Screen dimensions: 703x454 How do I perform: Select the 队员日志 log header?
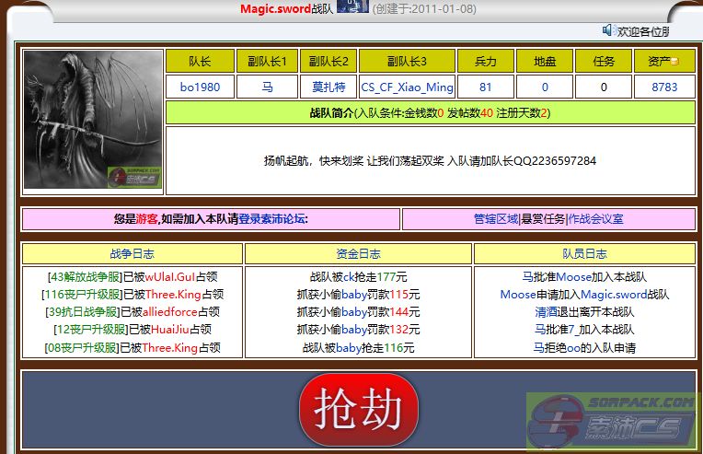pyautogui.click(x=584, y=254)
